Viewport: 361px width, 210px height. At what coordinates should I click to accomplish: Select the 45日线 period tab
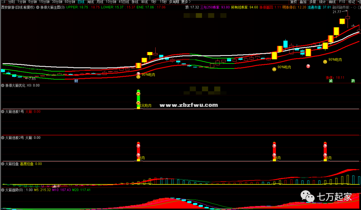pyautogui.click(x=124, y=2)
